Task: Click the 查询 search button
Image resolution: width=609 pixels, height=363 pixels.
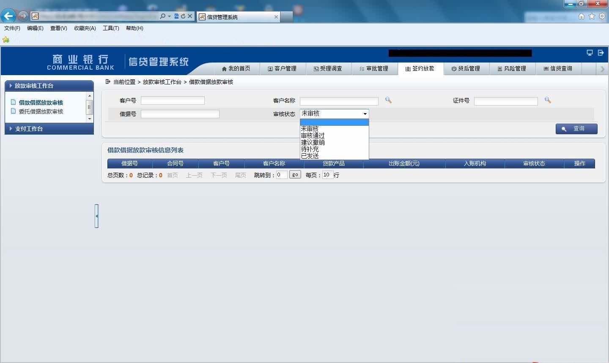Action: coord(576,129)
